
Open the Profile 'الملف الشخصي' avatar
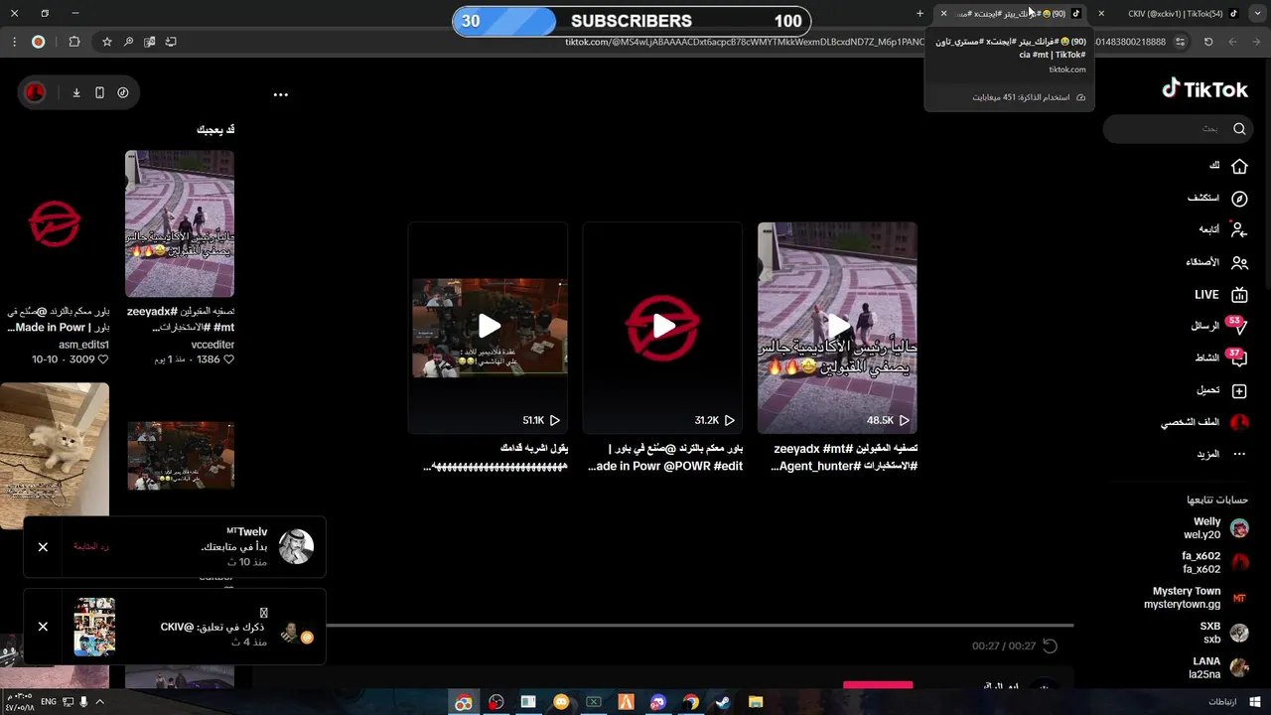click(x=1239, y=422)
